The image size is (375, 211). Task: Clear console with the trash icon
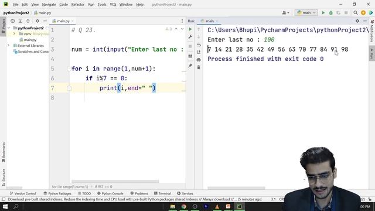(199, 67)
